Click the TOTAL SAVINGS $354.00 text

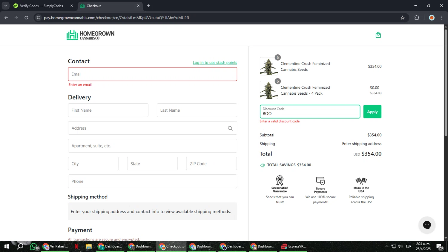pos(289,165)
